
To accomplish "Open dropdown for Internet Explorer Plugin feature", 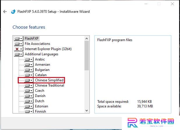I will [18, 49].
